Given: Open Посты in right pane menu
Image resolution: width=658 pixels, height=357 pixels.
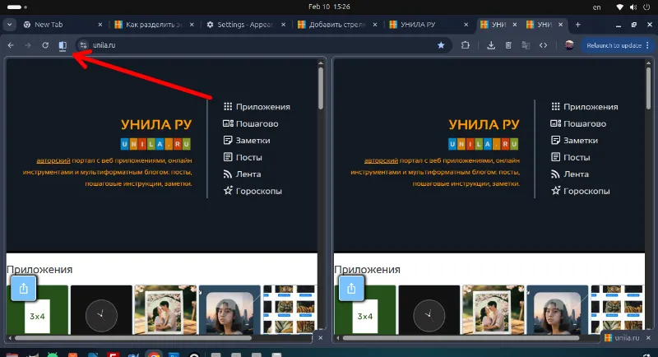Looking at the screenshot, I should tap(570, 157).
